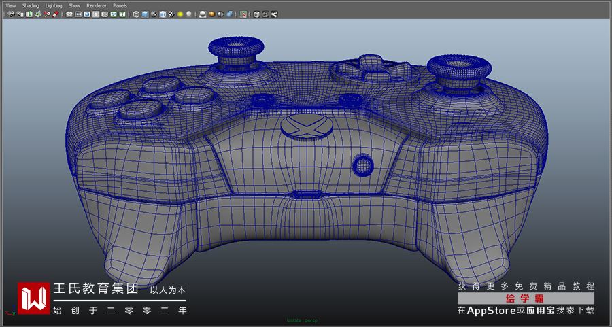The width and height of the screenshot is (612, 327).
Task: Select the red Grease Pencil icon
Action: [x=56, y=14]
